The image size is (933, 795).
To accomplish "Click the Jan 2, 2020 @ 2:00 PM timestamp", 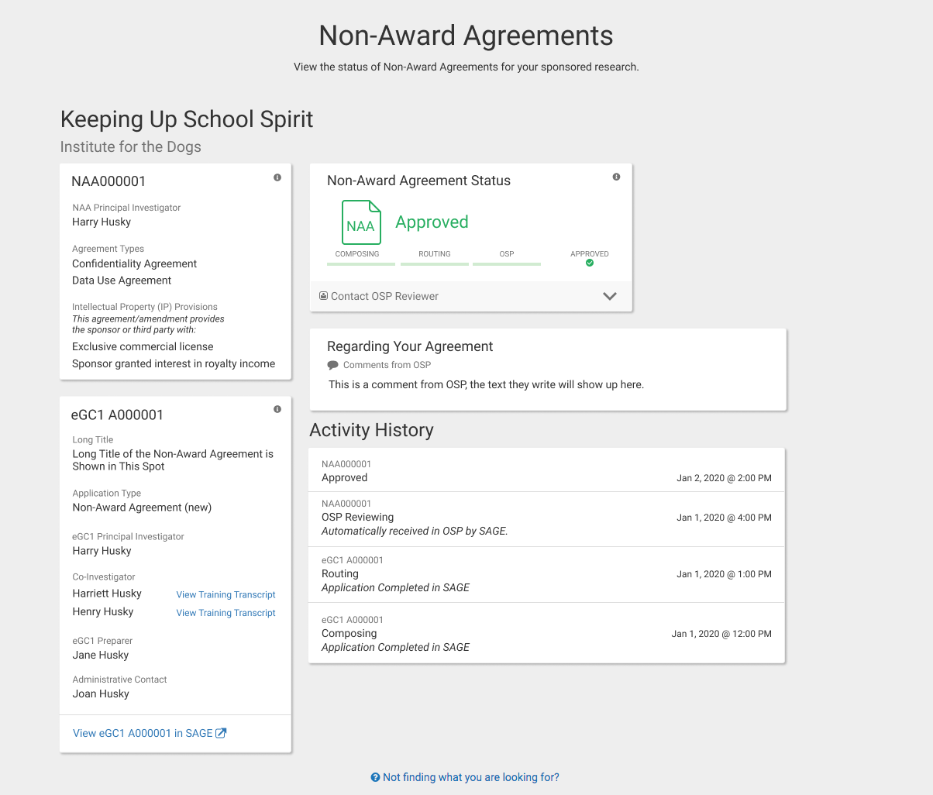I will pyautogui.click(x=724, y=478).
